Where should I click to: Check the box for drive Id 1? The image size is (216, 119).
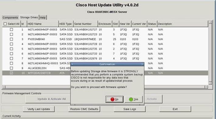[x=12, y=29]
